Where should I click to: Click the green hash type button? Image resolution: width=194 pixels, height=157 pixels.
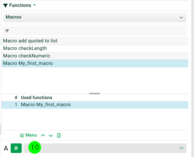click(16, 148)
